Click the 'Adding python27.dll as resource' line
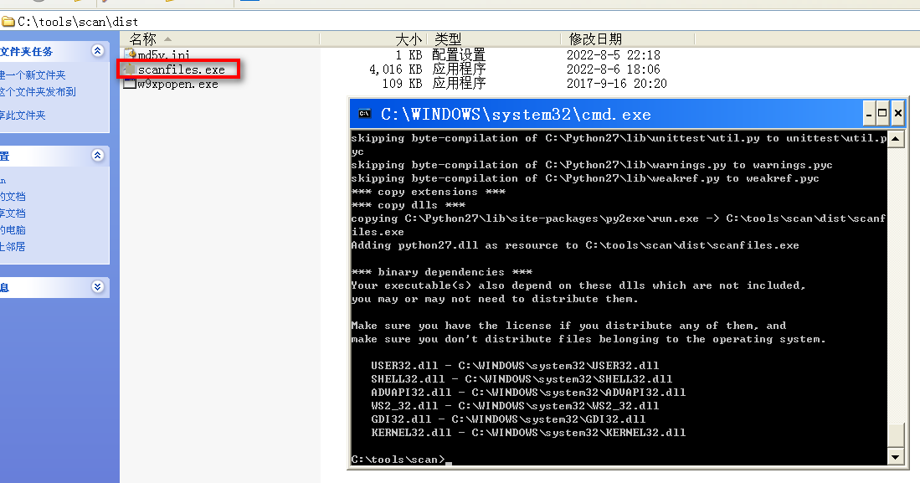The width and height of the screenshot is (920, 483). click(x=576, y=245)
